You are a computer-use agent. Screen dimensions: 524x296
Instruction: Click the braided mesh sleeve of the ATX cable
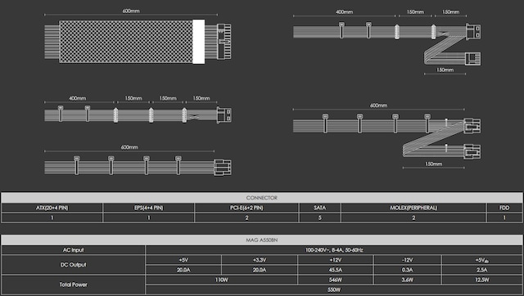pyautogui.click(x=126, y=42)
